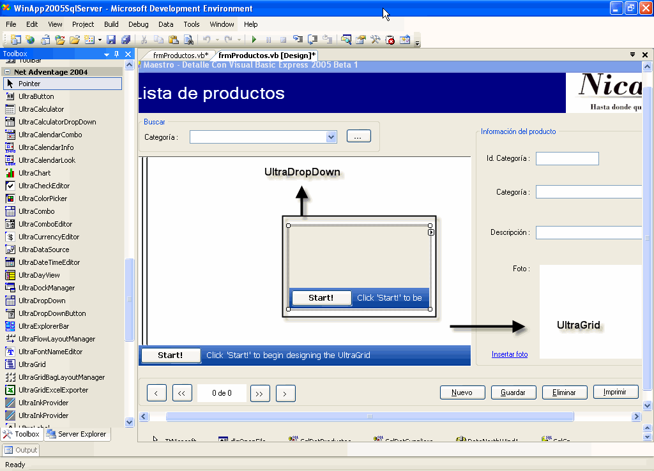Open the active files dropdown arrow
Image resolution: width=654 pixels, height=471 pixels.
click(x=632, y=55)
